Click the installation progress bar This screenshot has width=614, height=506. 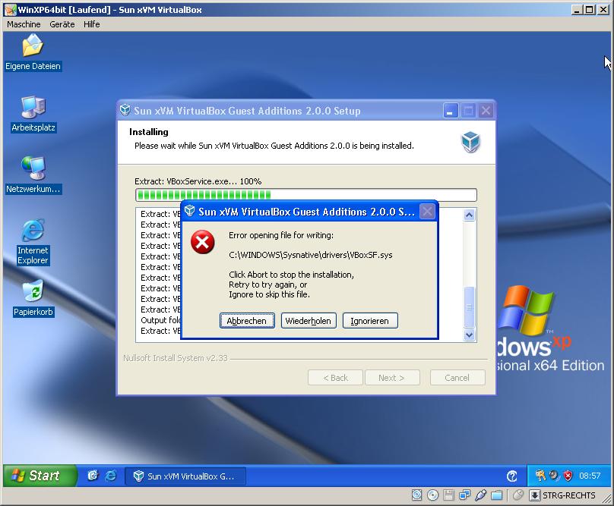click(x=305, y=195)
